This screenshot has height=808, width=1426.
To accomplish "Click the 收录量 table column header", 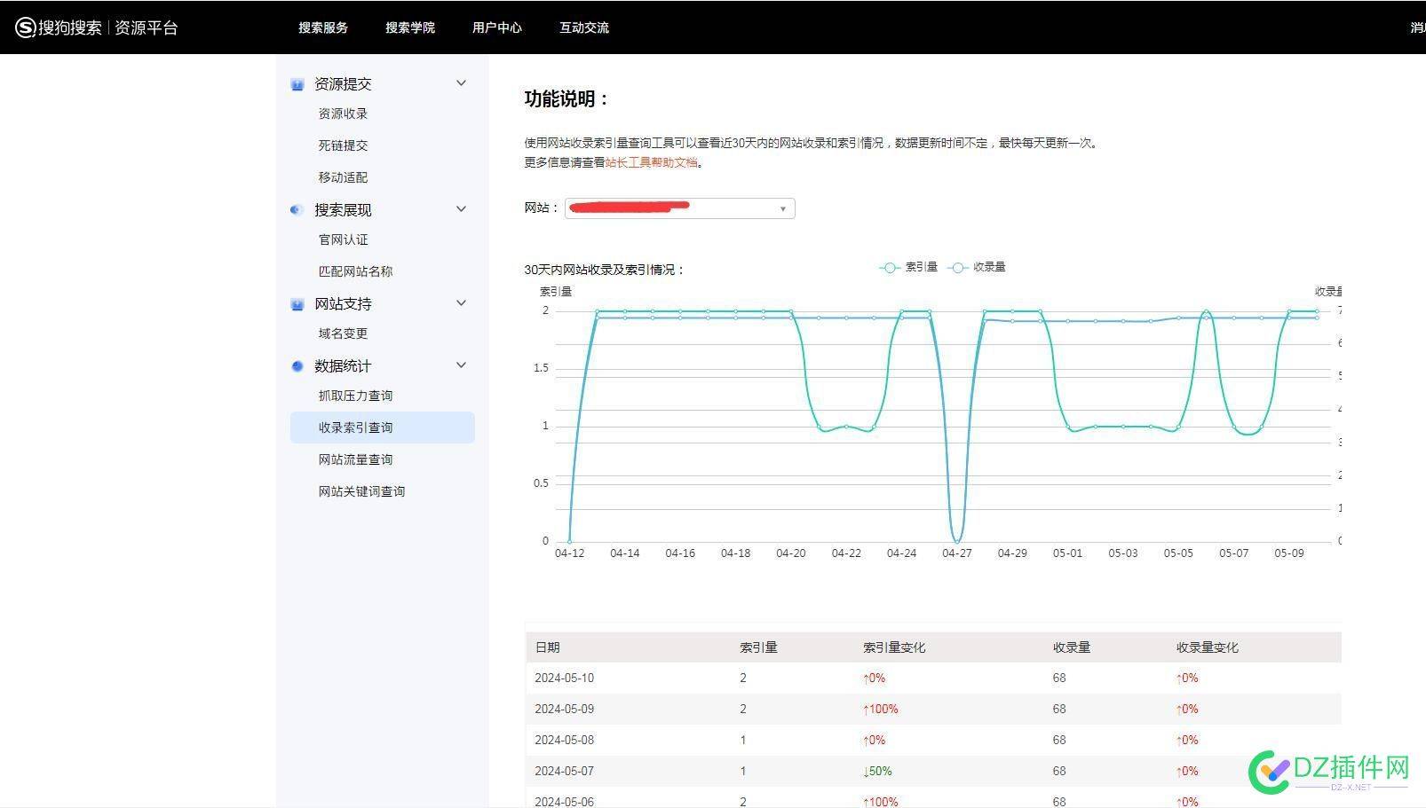I will 1072,647.
